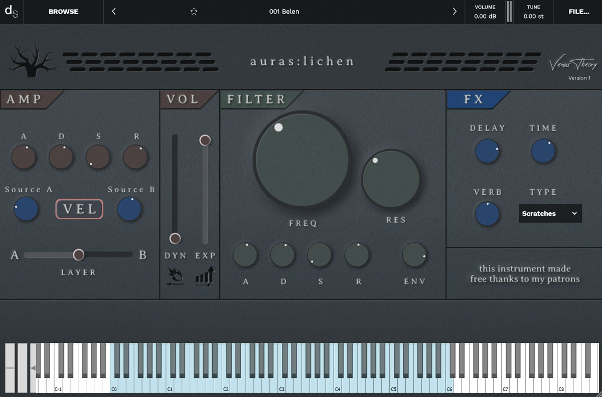
Task: Click the LAYER A/B slider handle
Action: [x=79, y=255]
